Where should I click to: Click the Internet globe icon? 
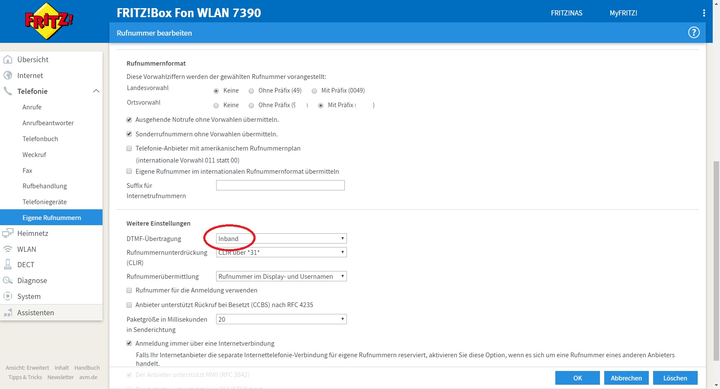click(x=8, y=75)
